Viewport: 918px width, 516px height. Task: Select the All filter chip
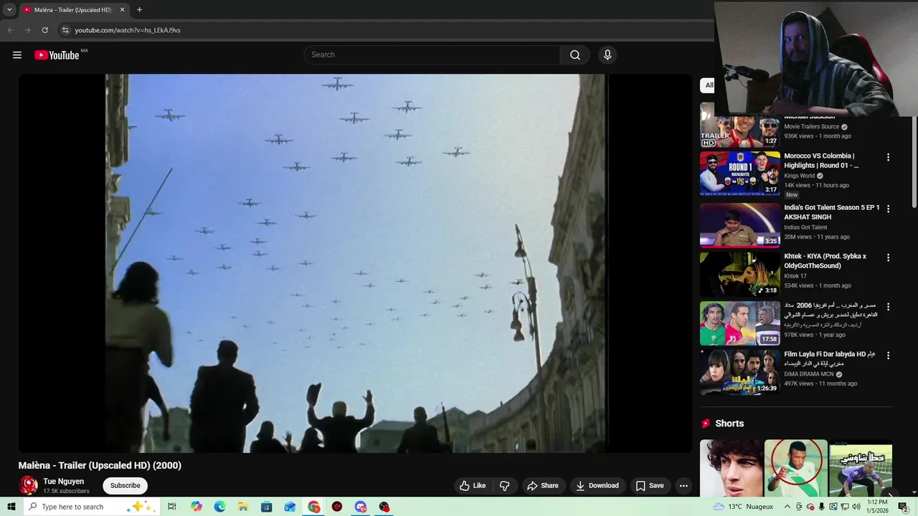coord(708,85)
